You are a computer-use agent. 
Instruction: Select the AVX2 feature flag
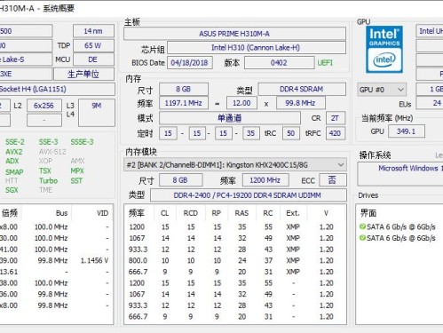(x=14, y=152)
